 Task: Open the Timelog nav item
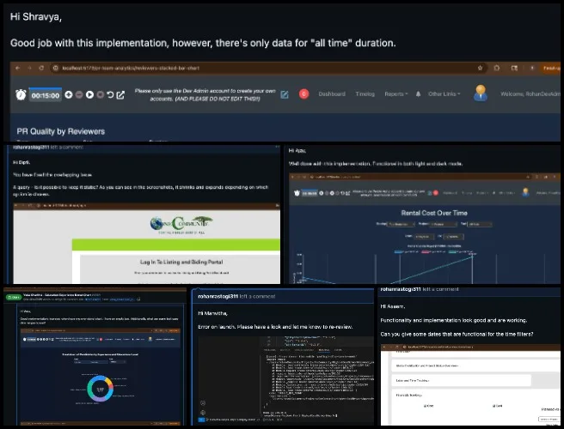(x=365, y=94)
